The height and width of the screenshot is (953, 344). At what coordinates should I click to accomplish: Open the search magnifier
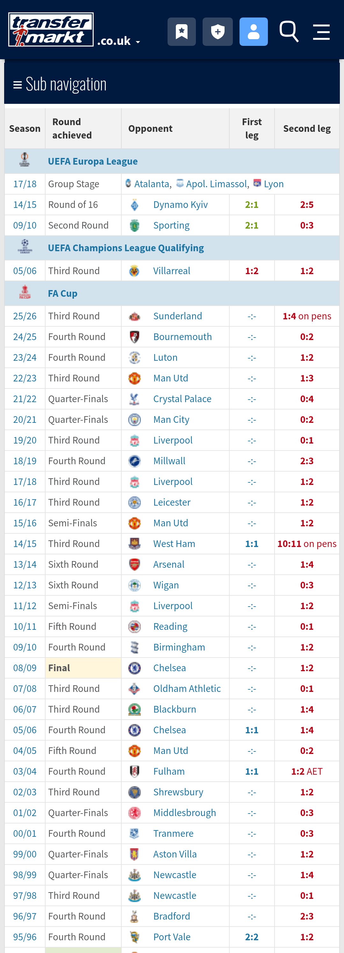pos(289,32)
